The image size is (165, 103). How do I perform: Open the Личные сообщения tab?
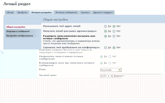(x=66, y=13)
